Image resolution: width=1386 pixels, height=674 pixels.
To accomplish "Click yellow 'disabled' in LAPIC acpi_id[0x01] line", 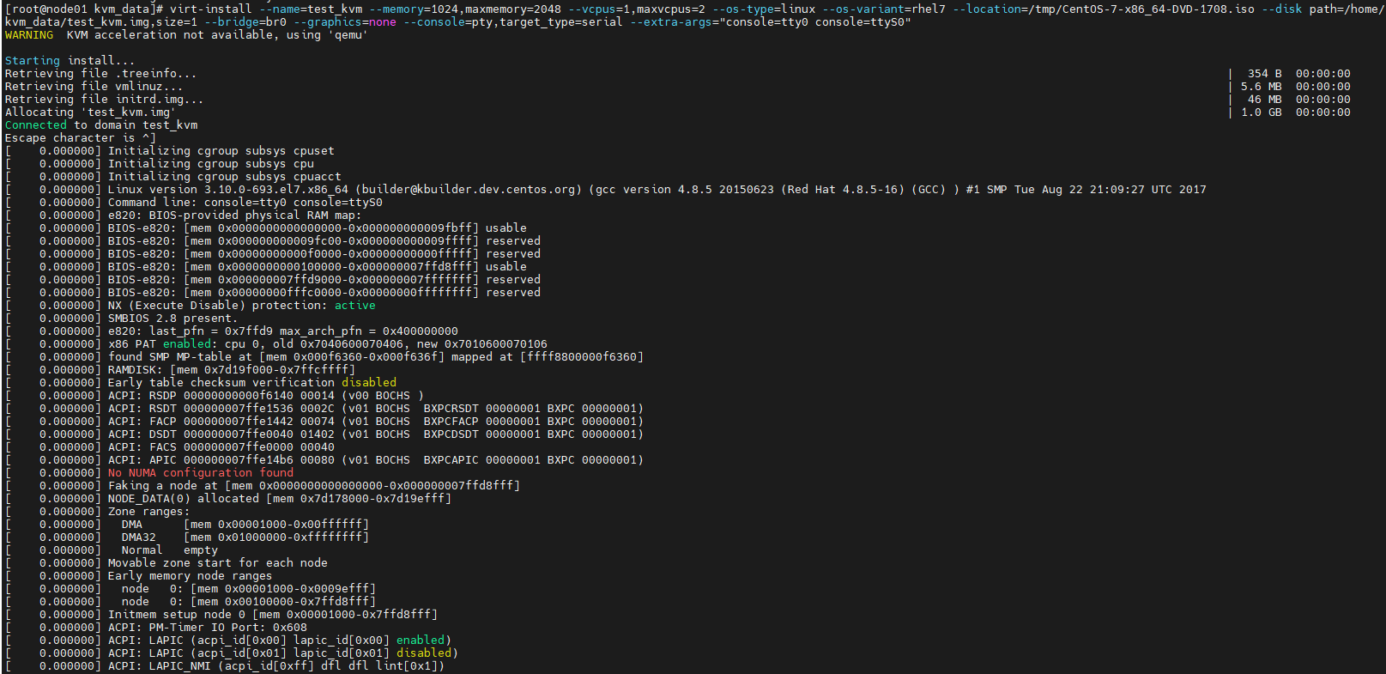I will (423, 653).
